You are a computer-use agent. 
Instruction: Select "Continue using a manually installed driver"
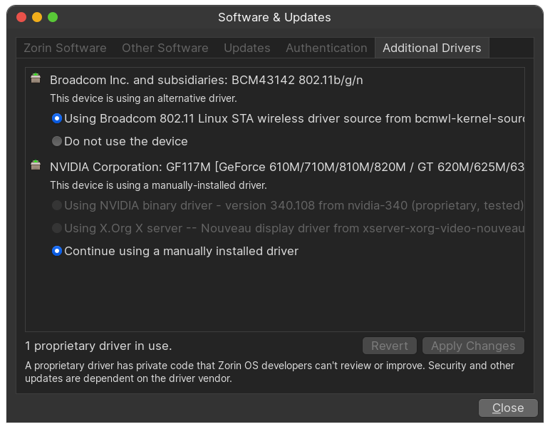(x=57, y=251)
